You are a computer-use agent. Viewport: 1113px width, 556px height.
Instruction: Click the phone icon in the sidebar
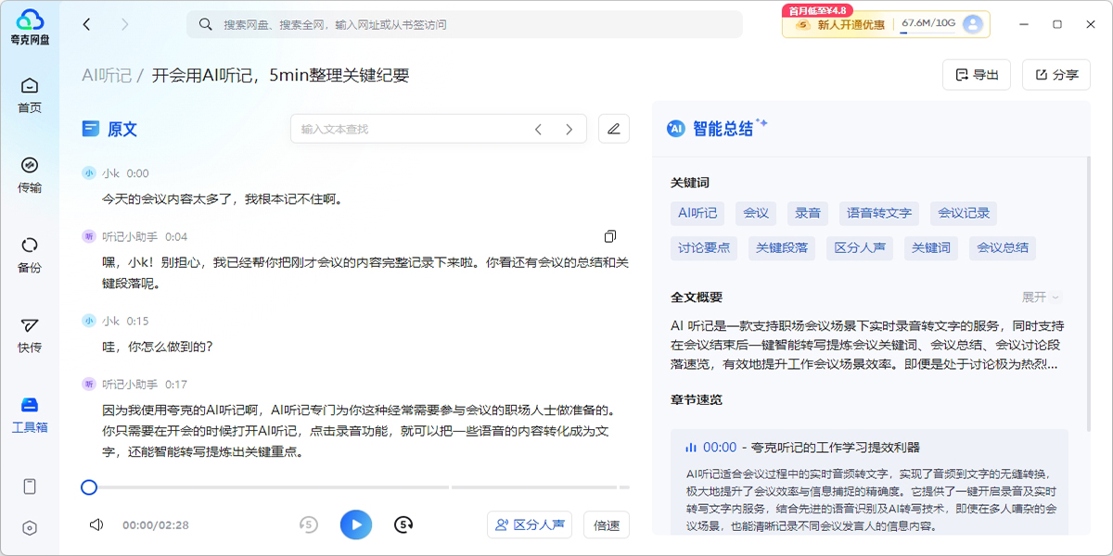30,486
